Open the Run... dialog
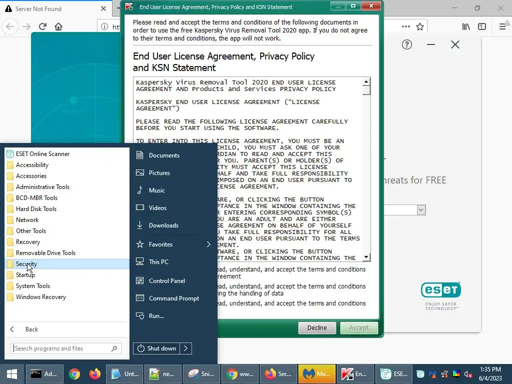 click(x=156, y=316)
